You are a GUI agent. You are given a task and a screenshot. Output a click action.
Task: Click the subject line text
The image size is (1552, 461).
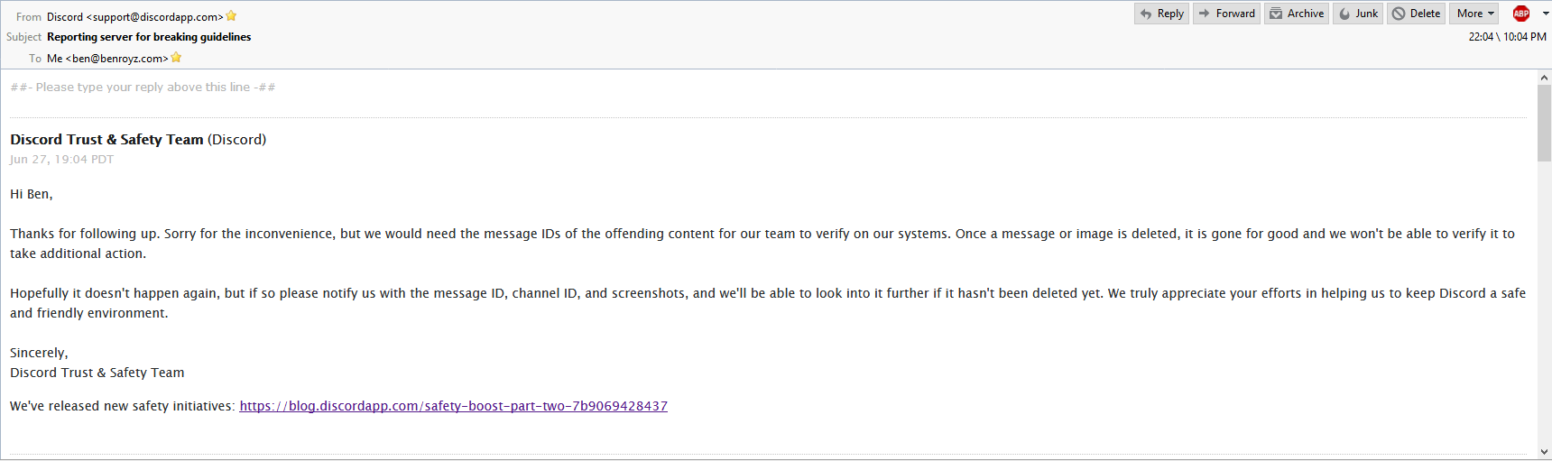coord(149,37)
